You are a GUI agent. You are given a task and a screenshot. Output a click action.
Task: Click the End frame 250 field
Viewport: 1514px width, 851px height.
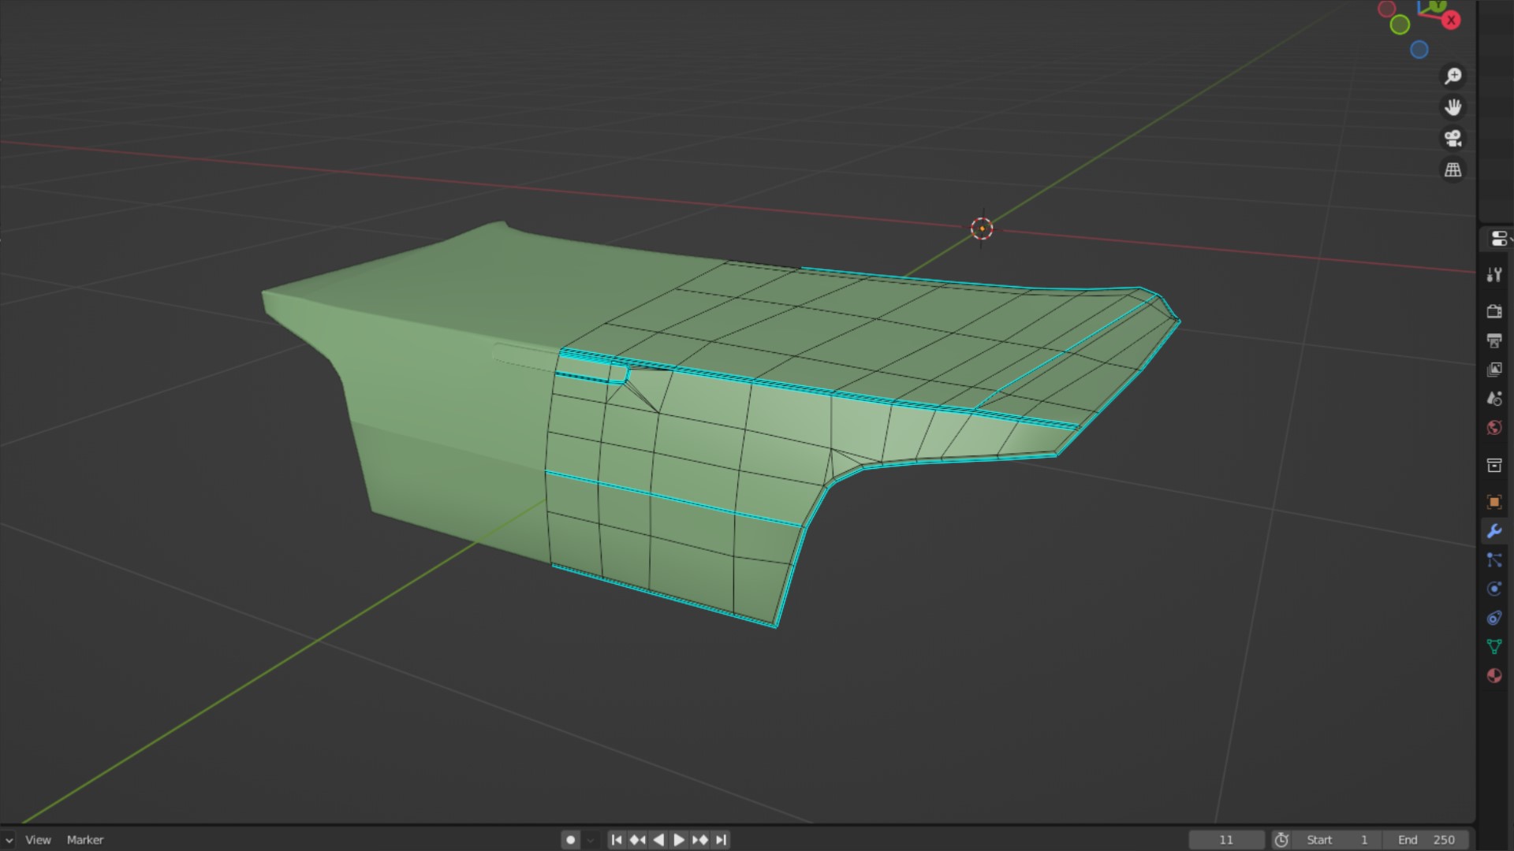[1427, 840]
